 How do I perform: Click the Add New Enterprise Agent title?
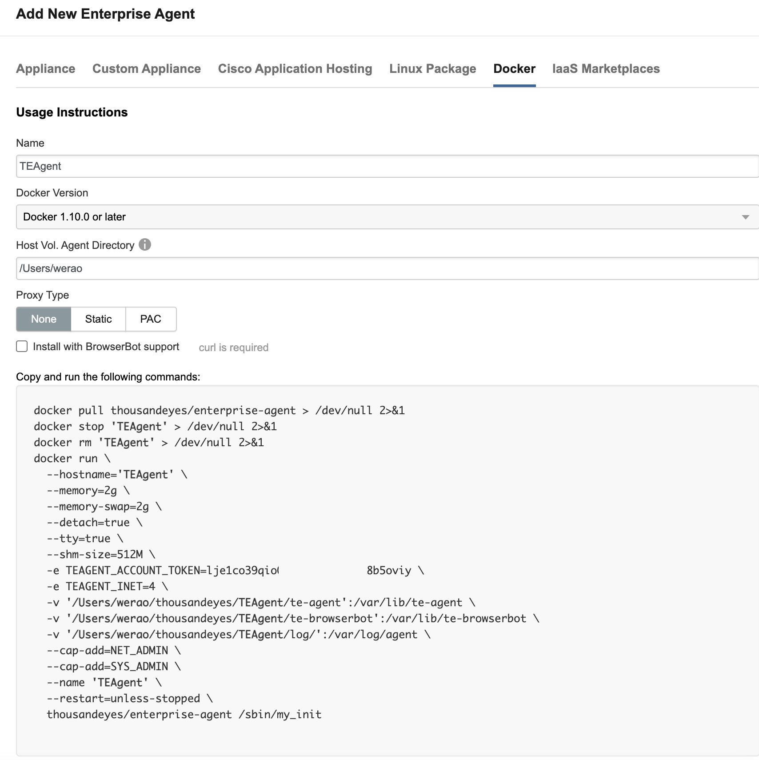point(105,14)
